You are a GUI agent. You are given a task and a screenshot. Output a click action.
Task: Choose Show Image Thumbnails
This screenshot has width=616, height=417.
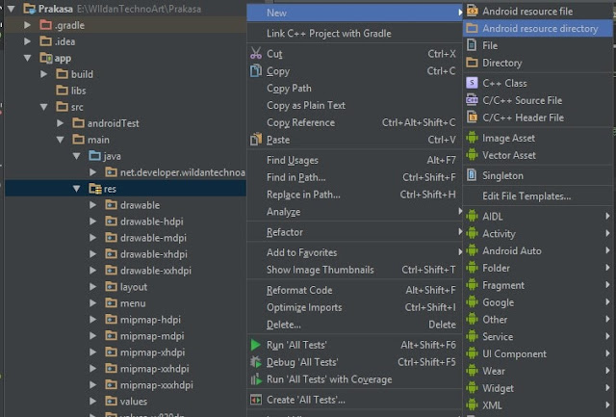coord(354,270)
